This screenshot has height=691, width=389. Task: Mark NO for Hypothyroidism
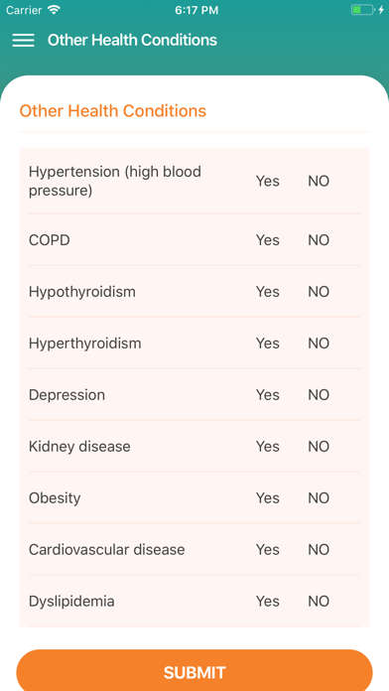(319, 292)
